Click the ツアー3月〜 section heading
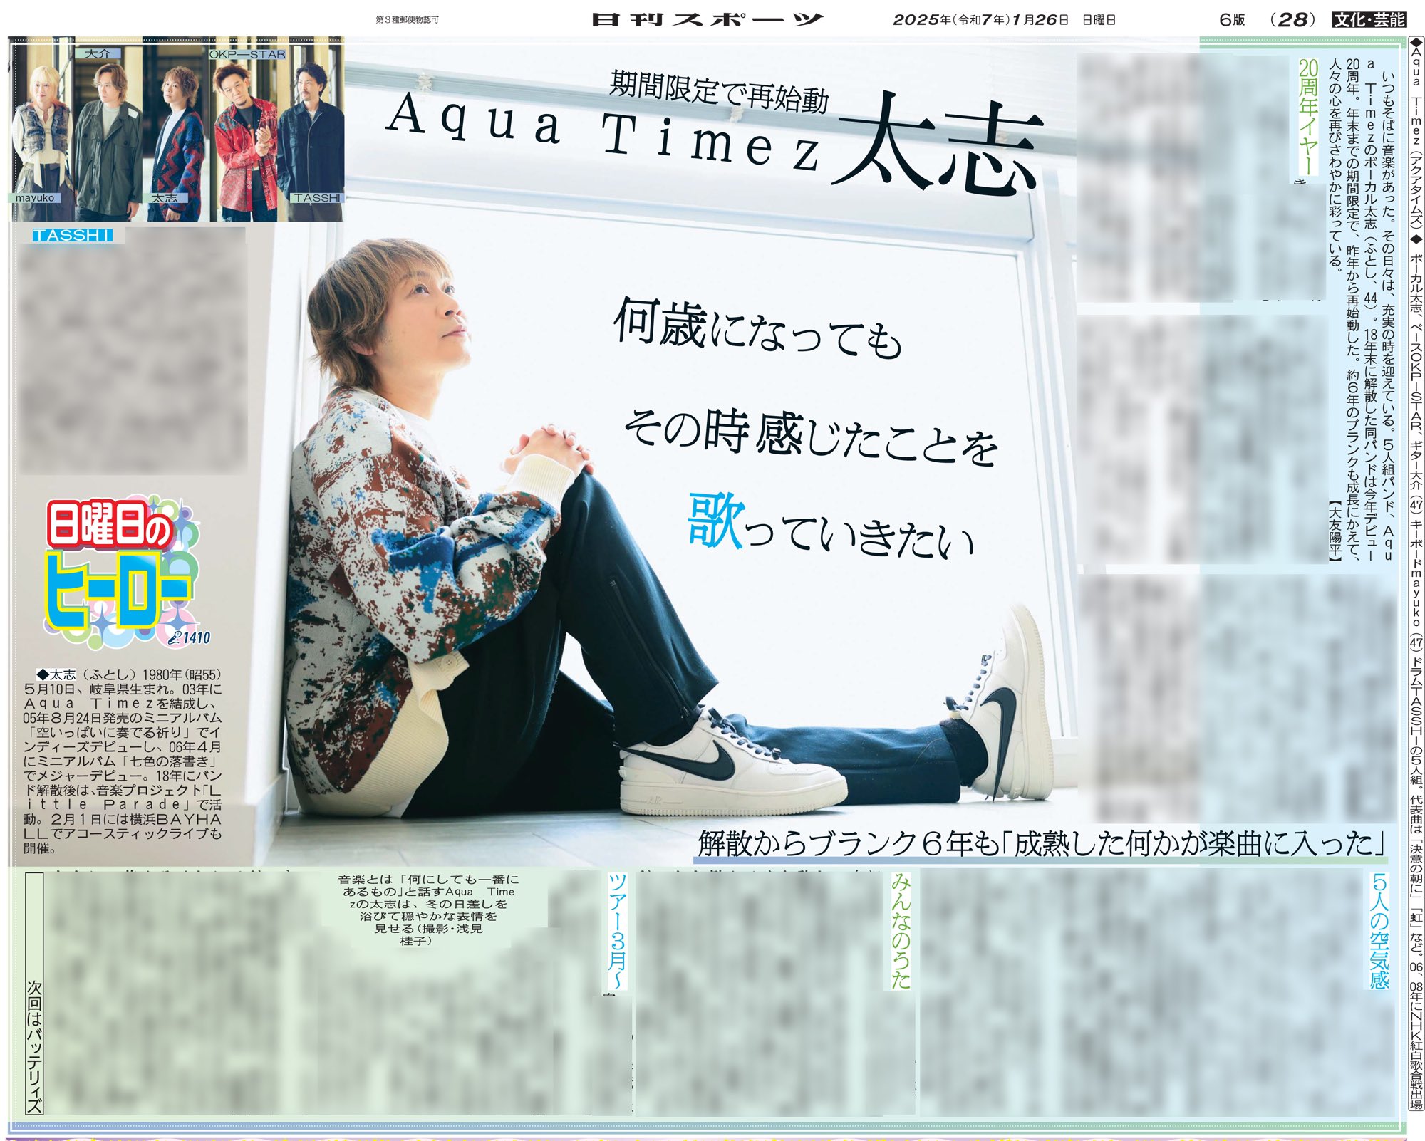Screen dimensions: 1425x1141 coord(616,930)
